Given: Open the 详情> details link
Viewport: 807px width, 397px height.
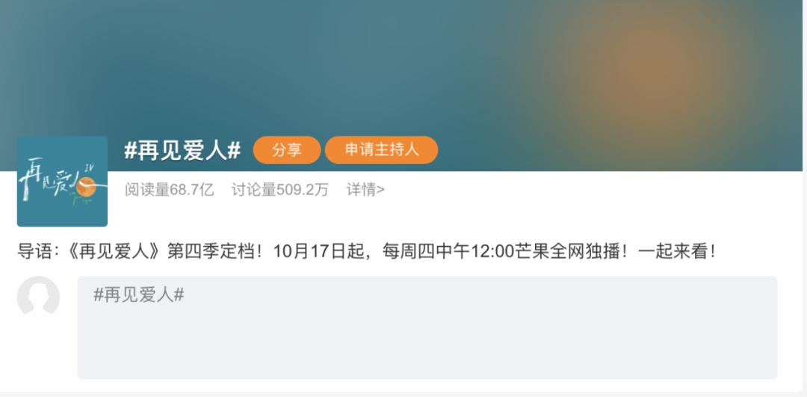Looking at the screenshot, I should [365, 190].
